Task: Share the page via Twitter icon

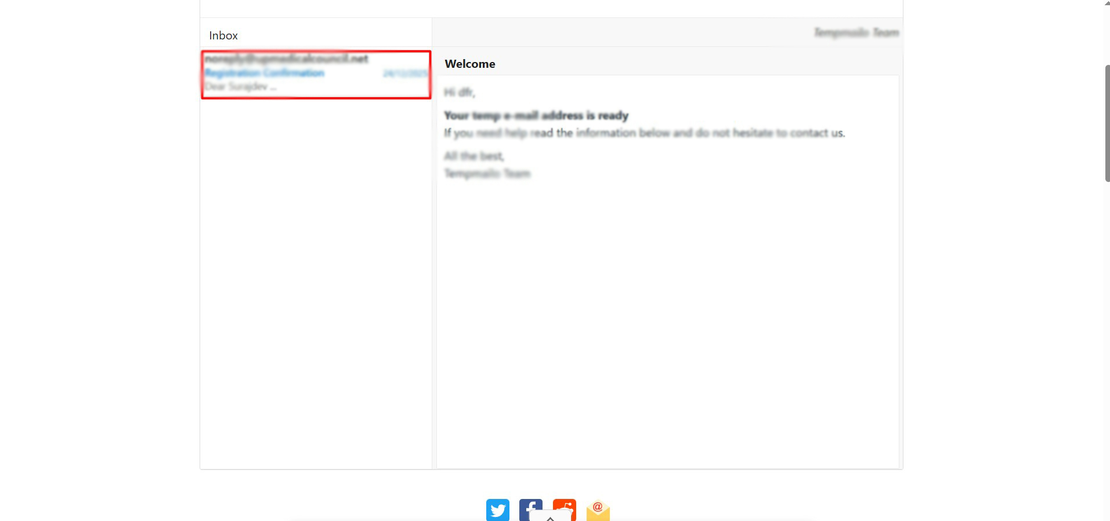Action: click(x=497, y=509)
